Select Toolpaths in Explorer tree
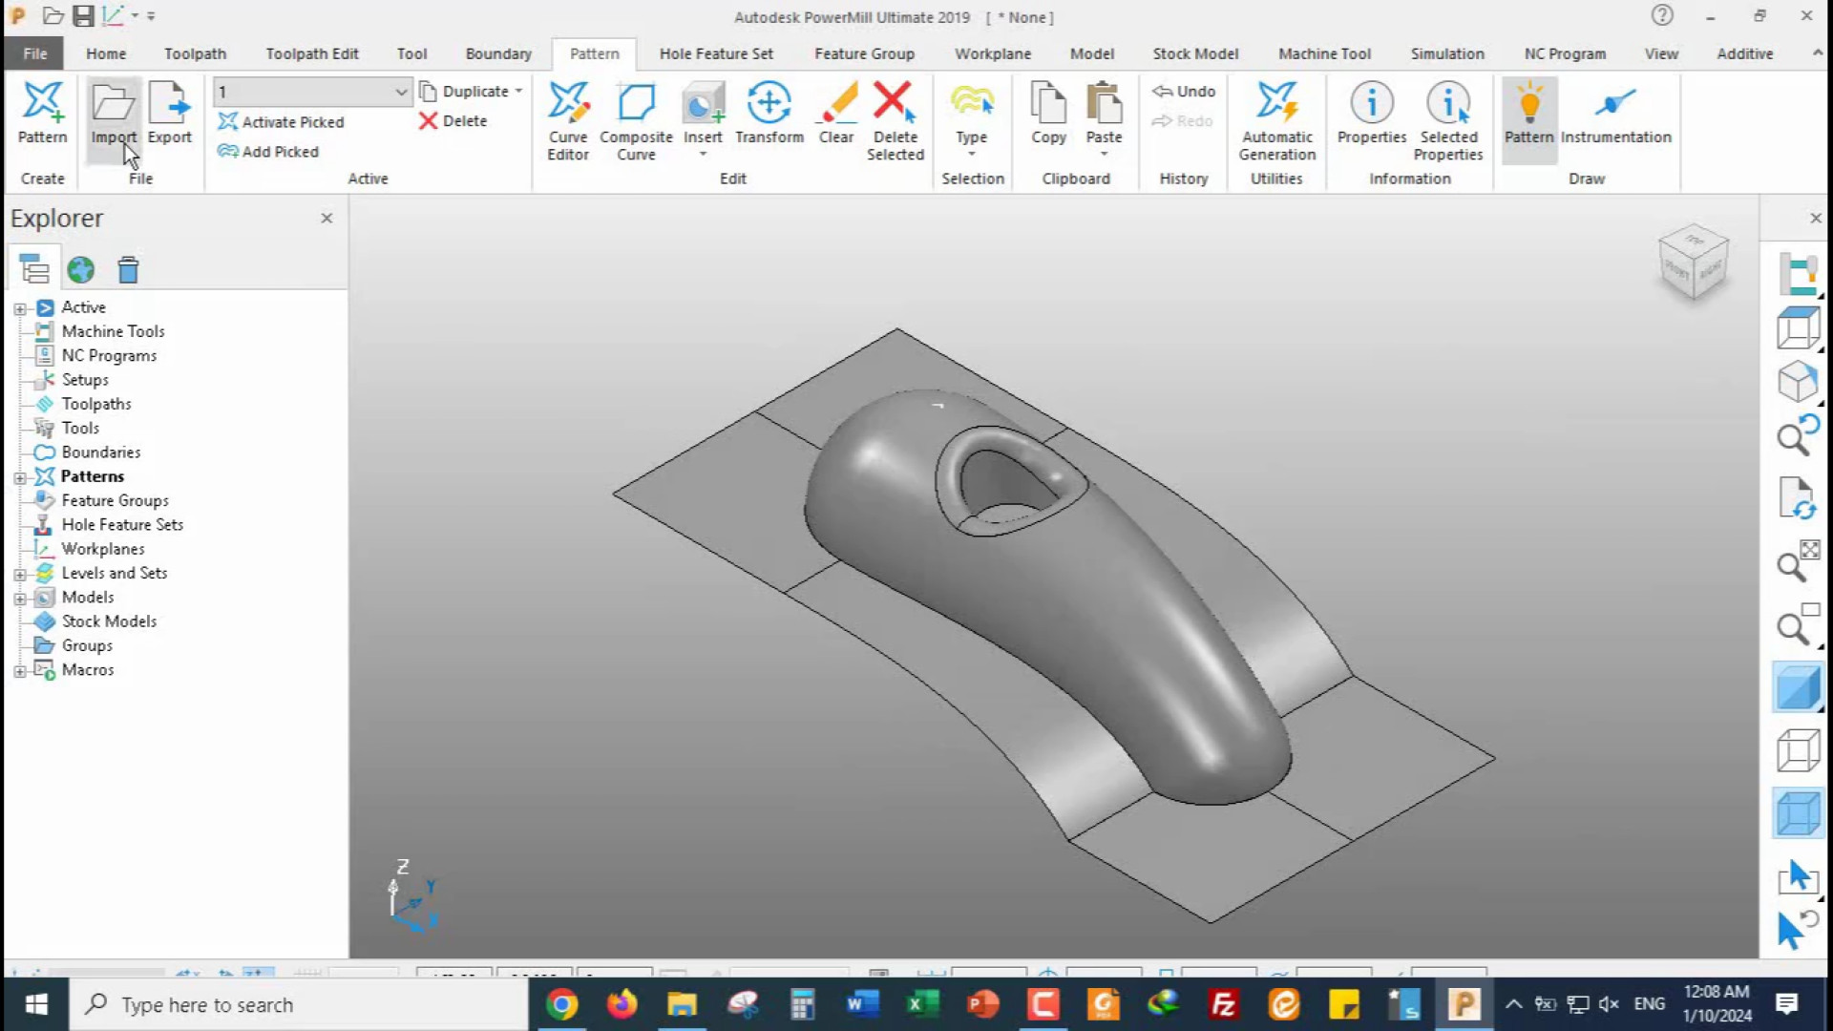Image resolution: width=1833 pixels, height=1031 pixels. [96, 404]
